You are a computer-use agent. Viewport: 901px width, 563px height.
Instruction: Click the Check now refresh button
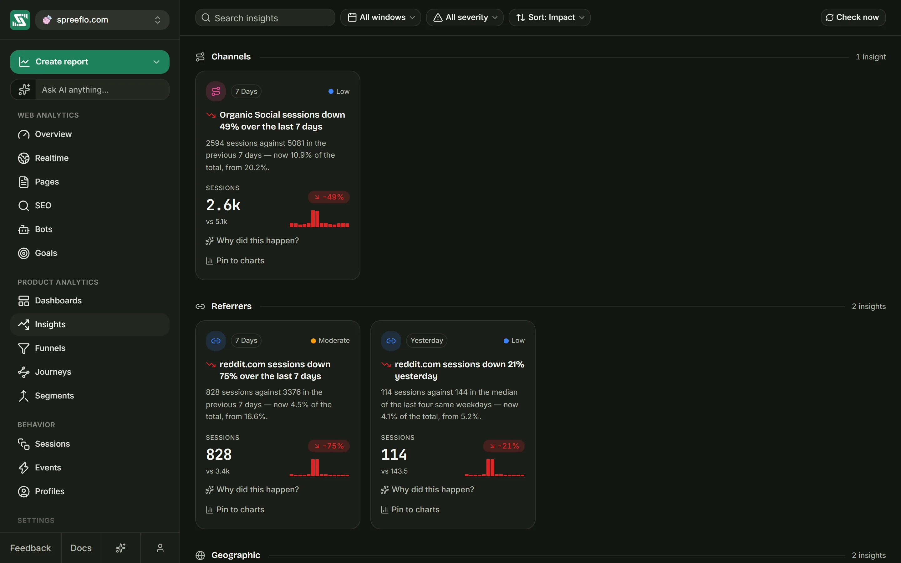click(853, 18)
